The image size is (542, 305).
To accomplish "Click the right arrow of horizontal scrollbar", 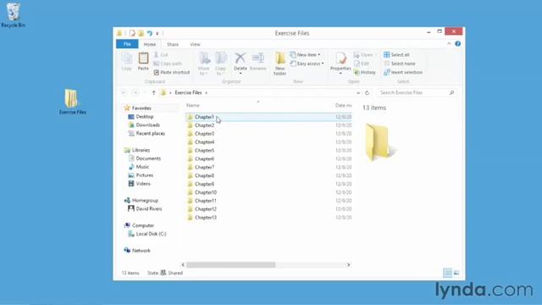I will [x=348, y=265].
